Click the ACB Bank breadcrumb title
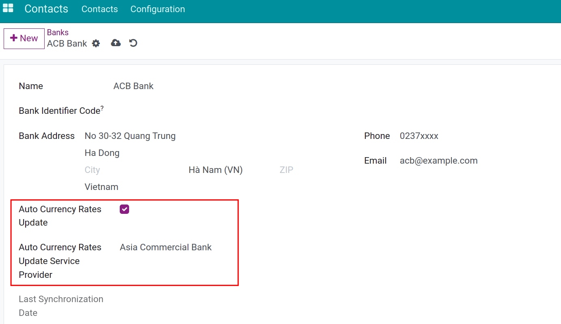Image resolution: width=561 pixels, height=324 pixels. click(x=67, y=44)
